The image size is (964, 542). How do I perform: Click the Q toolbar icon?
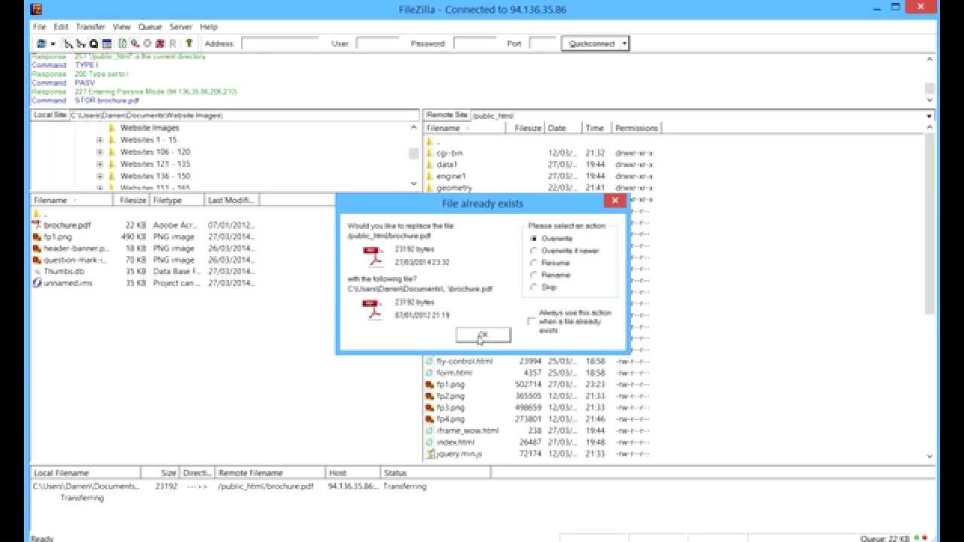[x=93, y=44]
